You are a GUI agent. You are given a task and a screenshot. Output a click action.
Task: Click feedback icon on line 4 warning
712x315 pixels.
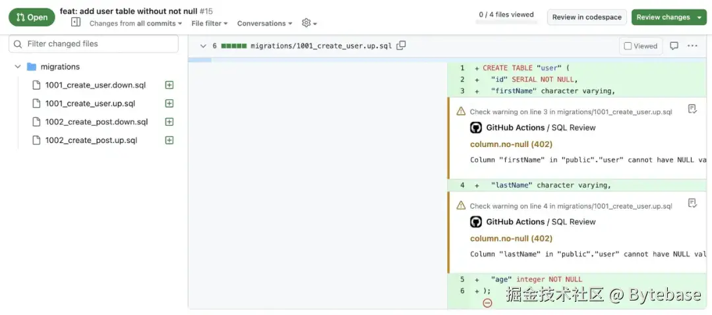[692, 203]
